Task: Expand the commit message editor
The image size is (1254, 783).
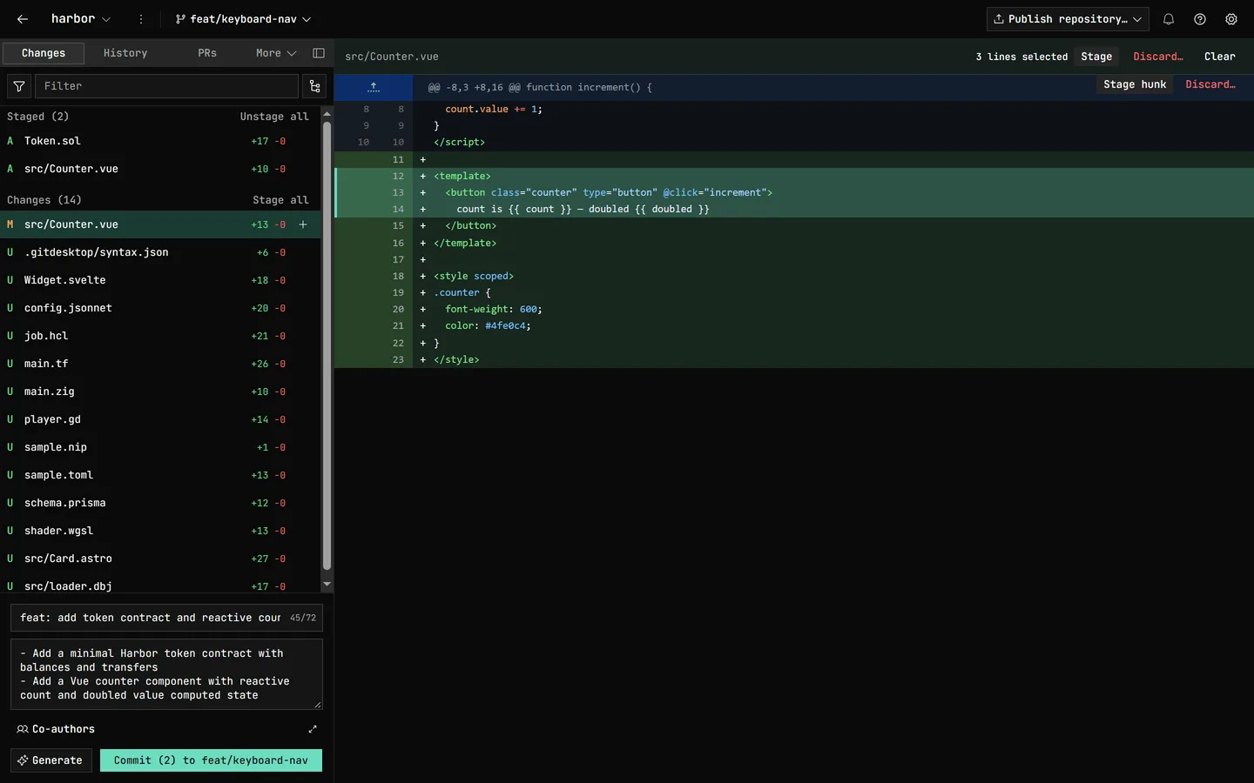Action: (x=313, y=729)
